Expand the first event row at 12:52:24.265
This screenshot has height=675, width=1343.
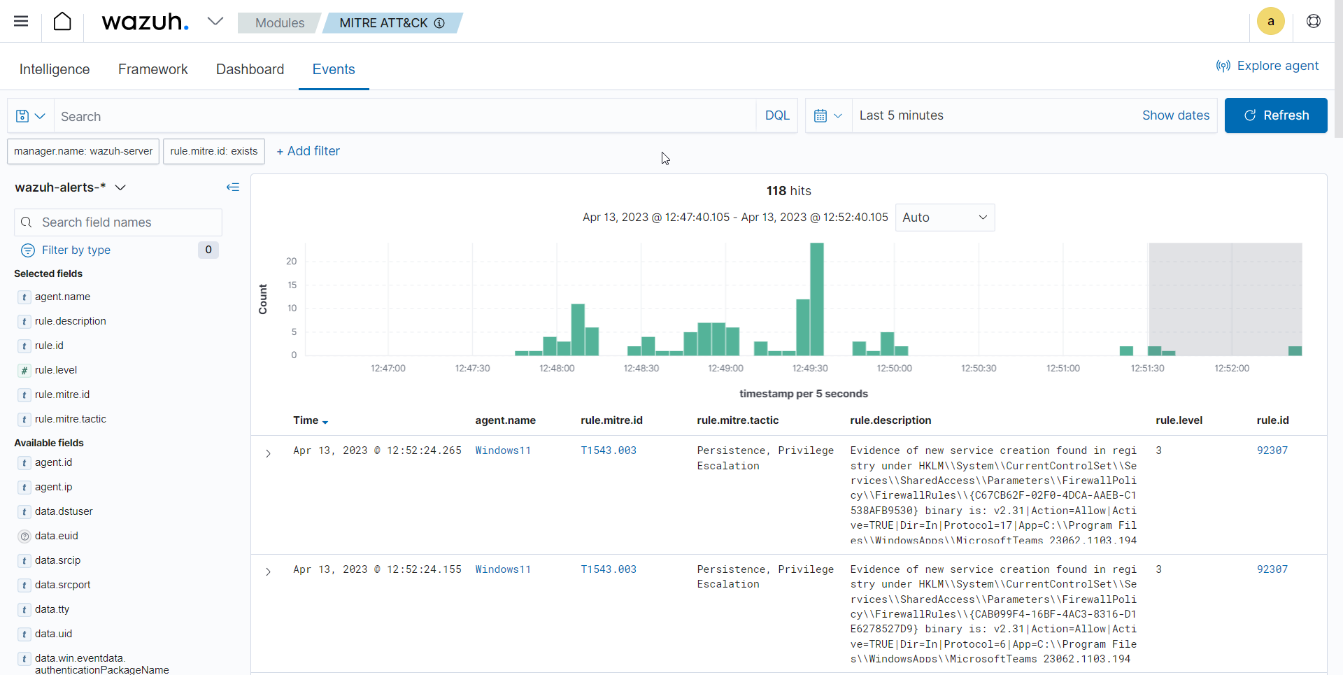tap(268, 453)
